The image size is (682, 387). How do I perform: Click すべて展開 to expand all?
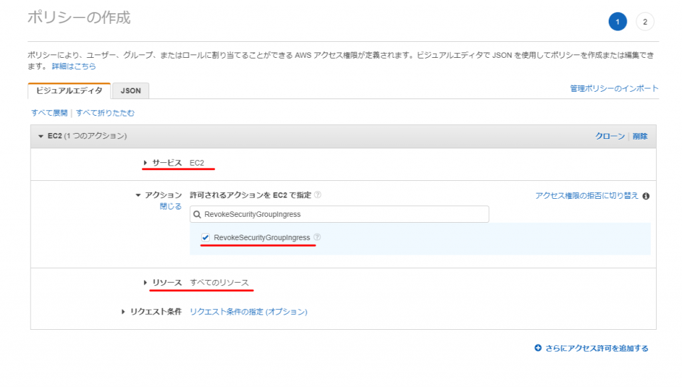49,113
